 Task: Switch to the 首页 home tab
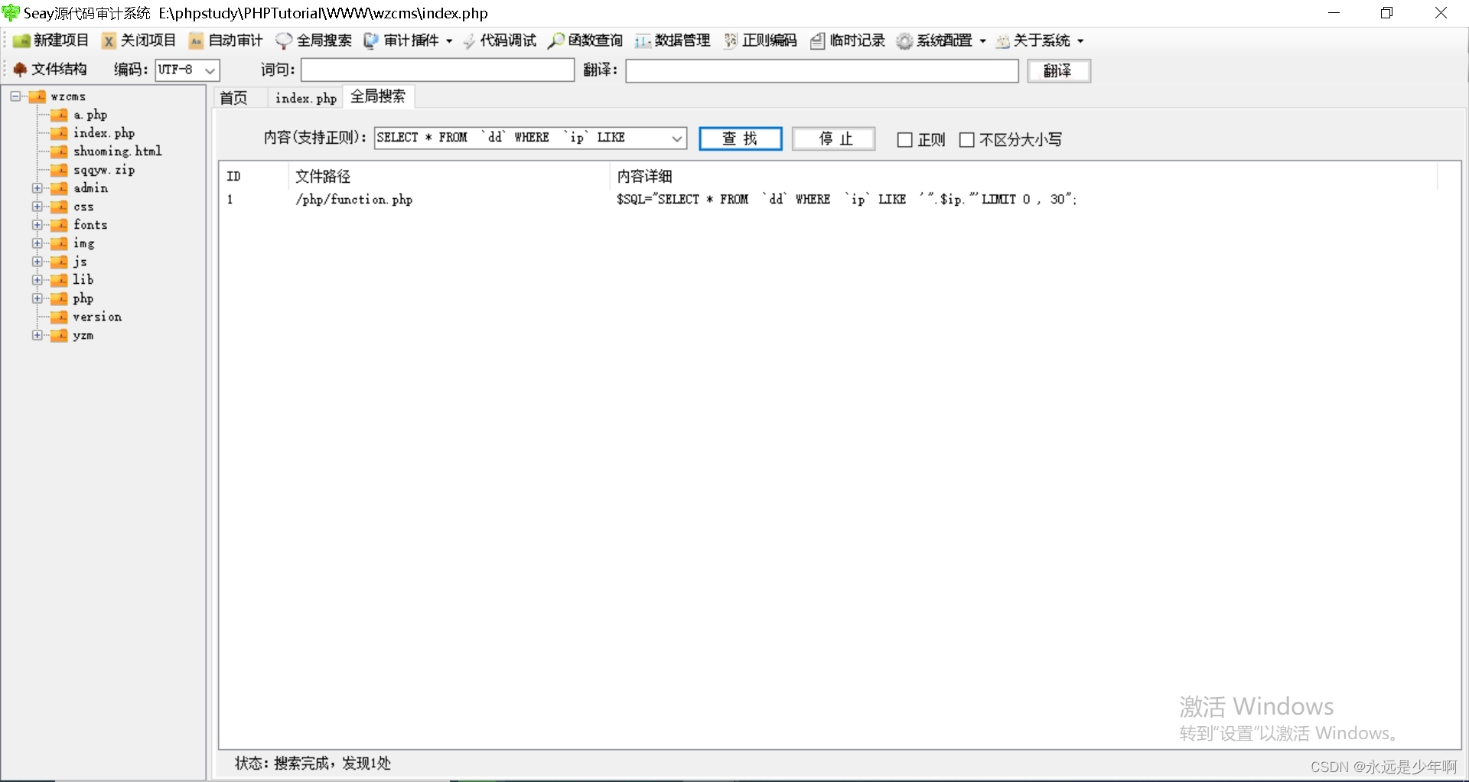click(235, 97)
